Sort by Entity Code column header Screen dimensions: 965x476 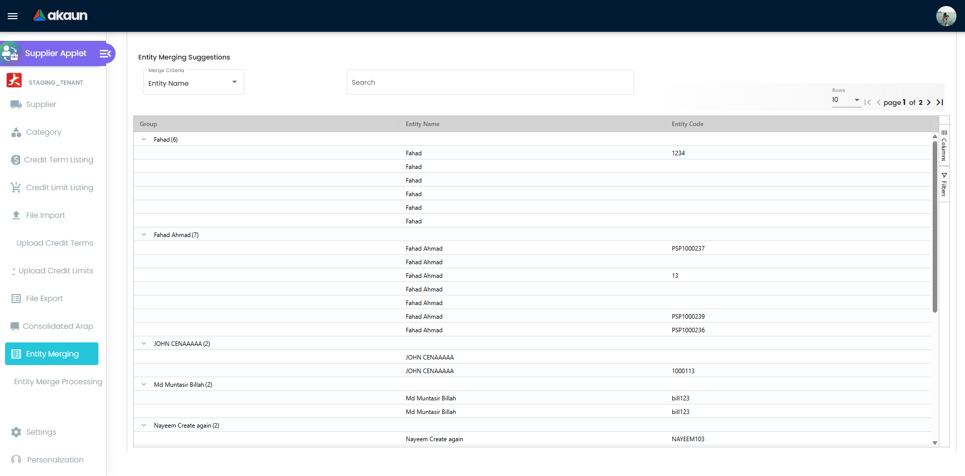(x=687, y=124)
